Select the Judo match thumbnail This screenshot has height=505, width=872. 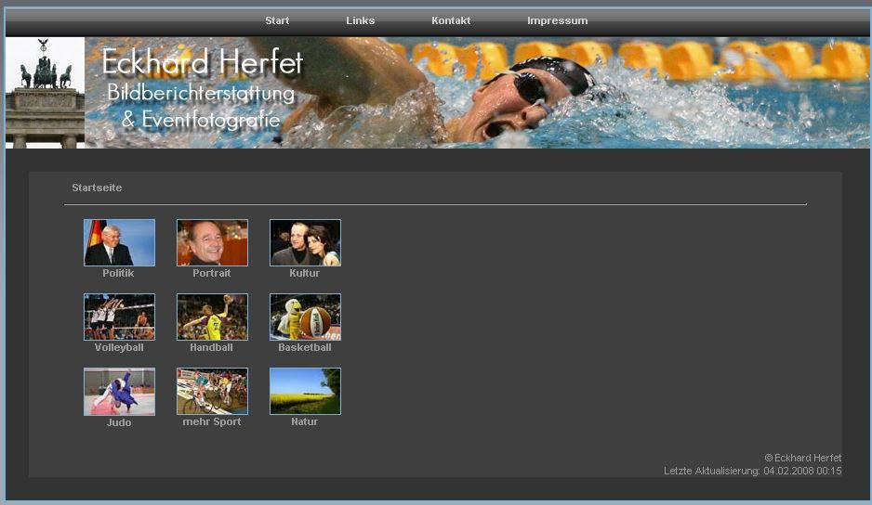(x=119, y=392)
